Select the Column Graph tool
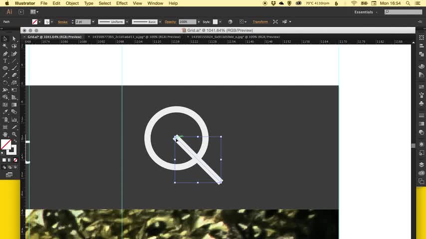The image size is (426, 239). (14, 119)
